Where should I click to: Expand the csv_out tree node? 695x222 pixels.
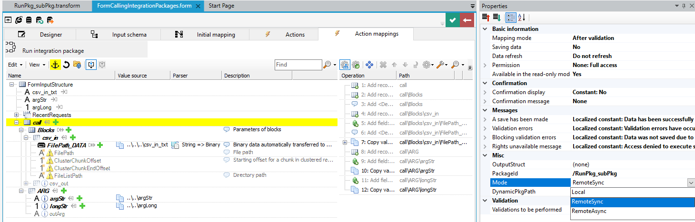click(26, 183)
